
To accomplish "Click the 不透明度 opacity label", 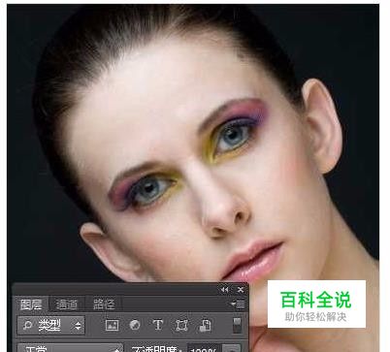I will click(156, 349).
